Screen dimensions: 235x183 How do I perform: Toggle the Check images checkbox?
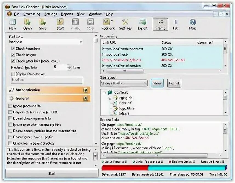click(x=13, y=55)
